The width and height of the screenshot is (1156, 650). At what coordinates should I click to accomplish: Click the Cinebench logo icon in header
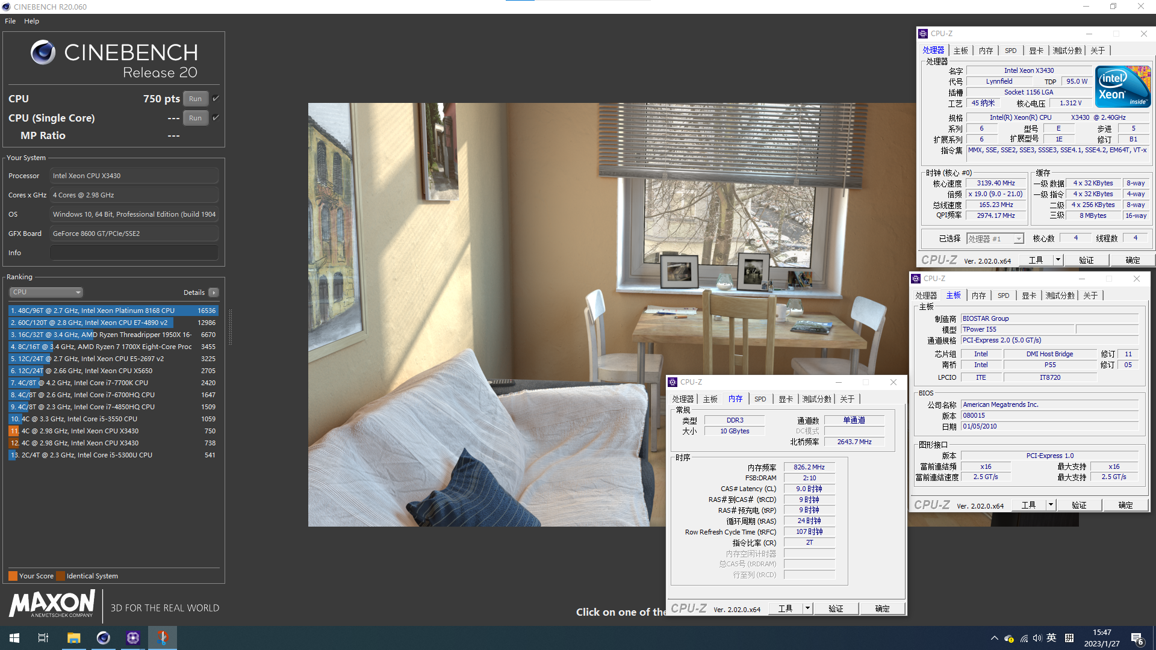(43, 52)
